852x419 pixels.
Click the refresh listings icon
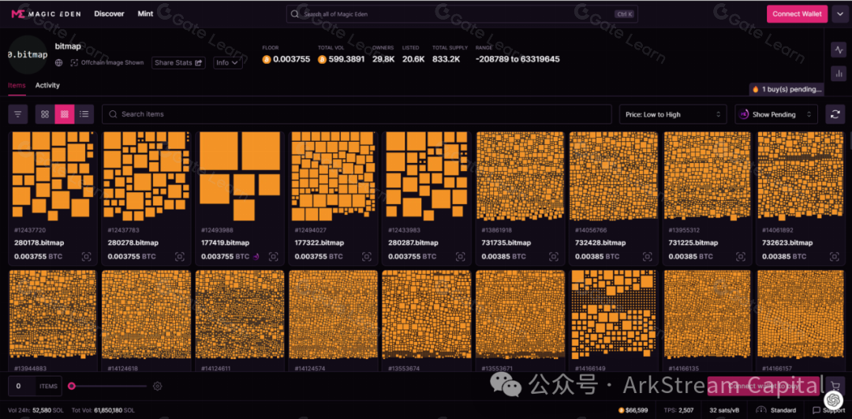coord(835,114)
